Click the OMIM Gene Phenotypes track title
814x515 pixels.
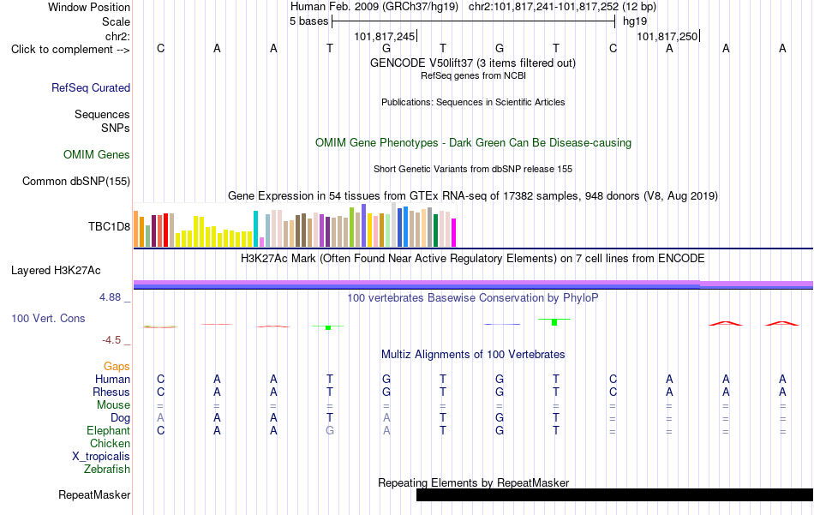coord(473,143)
